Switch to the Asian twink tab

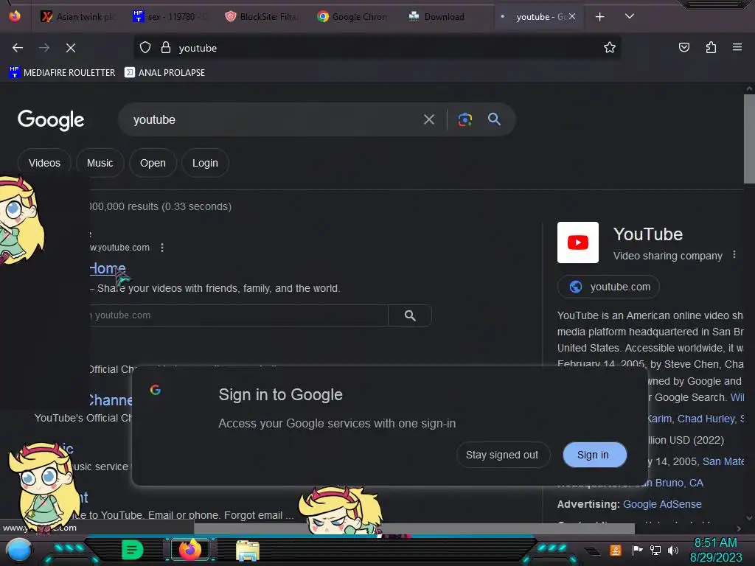click(x=77, y=17)
